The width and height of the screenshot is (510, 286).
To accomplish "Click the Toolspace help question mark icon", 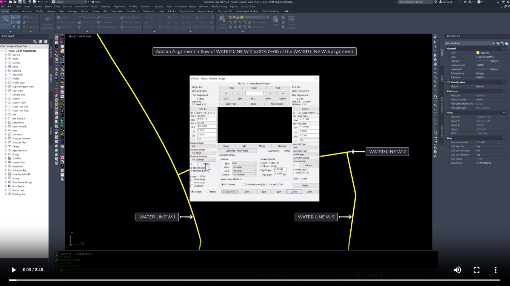I will (x=46, y=41).
